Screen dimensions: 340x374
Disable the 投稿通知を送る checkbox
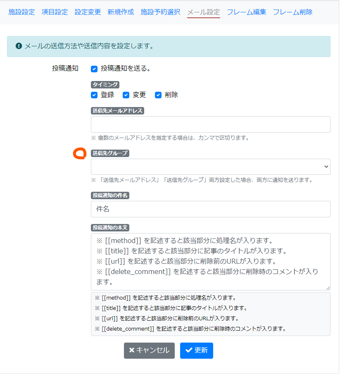(x=94, y=69)
